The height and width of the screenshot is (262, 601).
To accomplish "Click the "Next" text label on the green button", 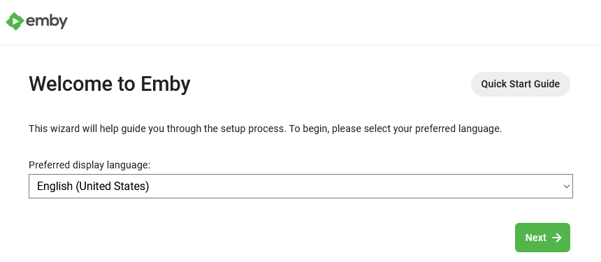I will [535, 238].
